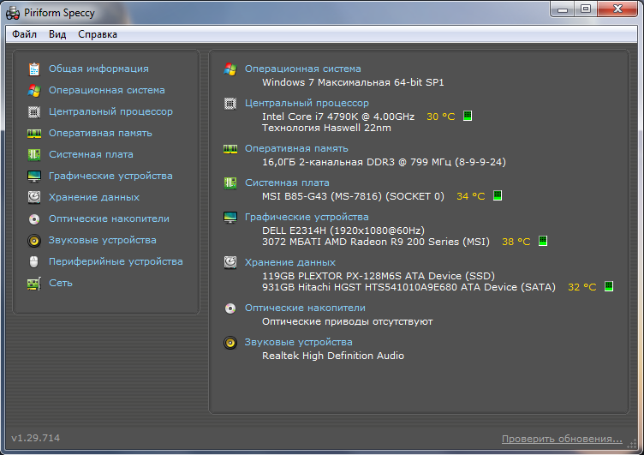
Task: Click the hard drive temperature 32 °C value
Action: click(582, 287)
